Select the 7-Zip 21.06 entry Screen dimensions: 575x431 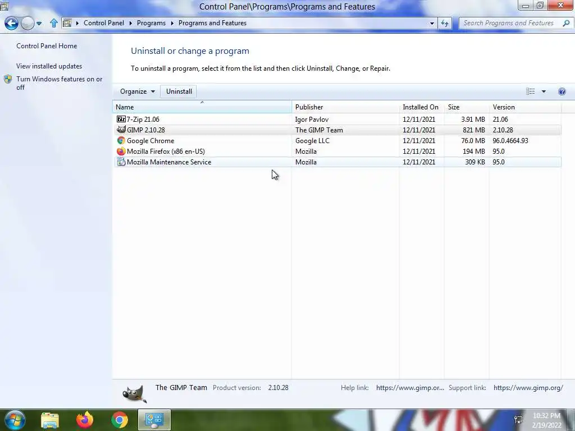click(337, 120)
